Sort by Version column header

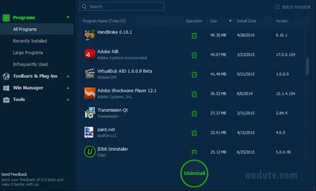click(282, 21)
